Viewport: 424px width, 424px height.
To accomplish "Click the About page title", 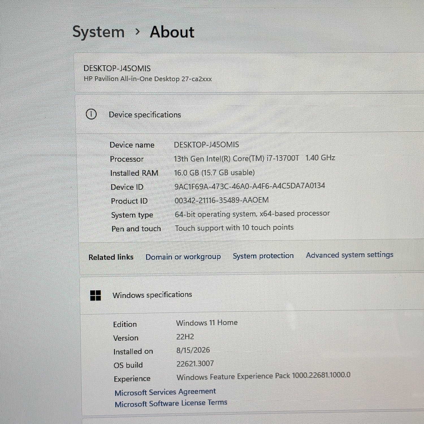I will (x=172, y=32).
